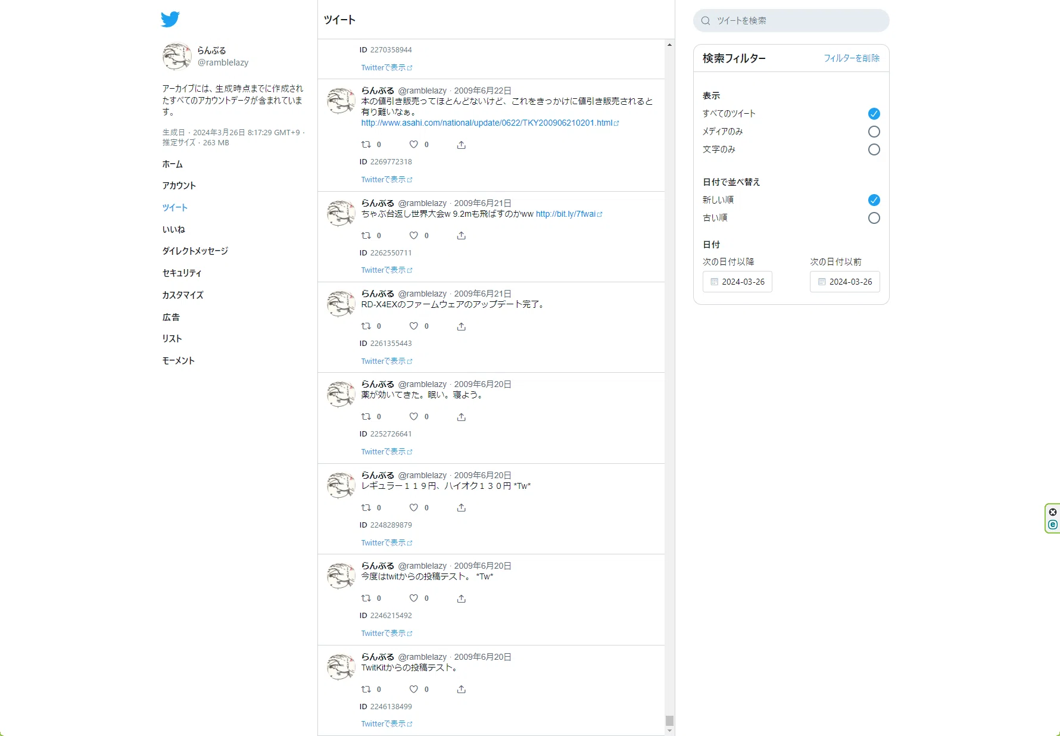
Task: Retweet the ちゃぶ台返し世界大会 tweet
Action: (366, 236)
